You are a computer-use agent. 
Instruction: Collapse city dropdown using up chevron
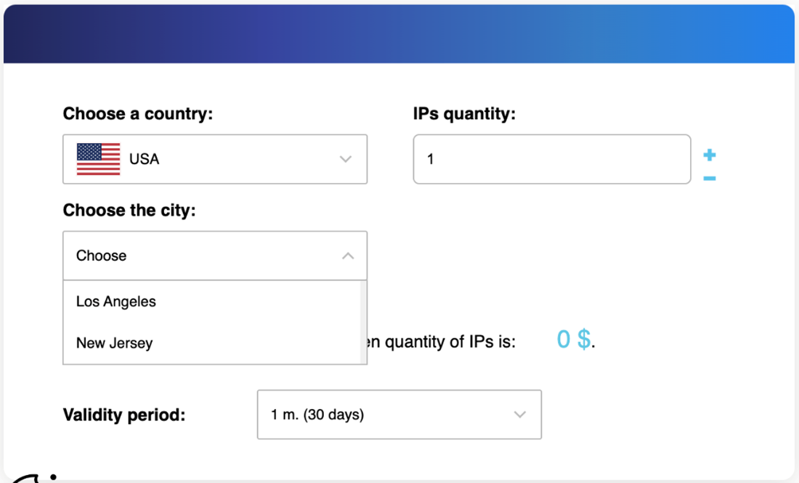coord(348,256)
